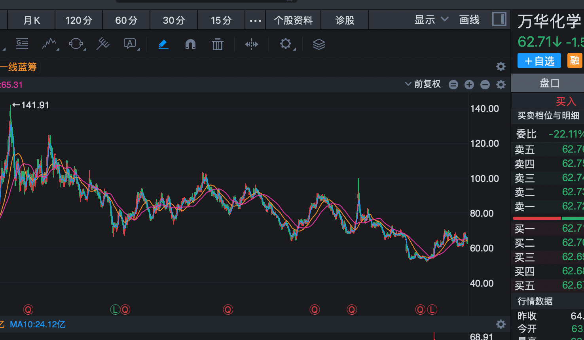Open the 显示 display dropdown

tap(431, 20)
